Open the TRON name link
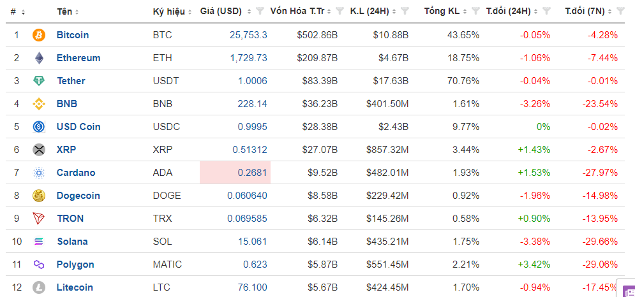 pyautogui.click(x=70, y=219)
